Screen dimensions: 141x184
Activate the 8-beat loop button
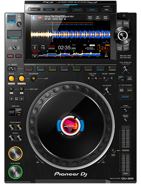22,89
